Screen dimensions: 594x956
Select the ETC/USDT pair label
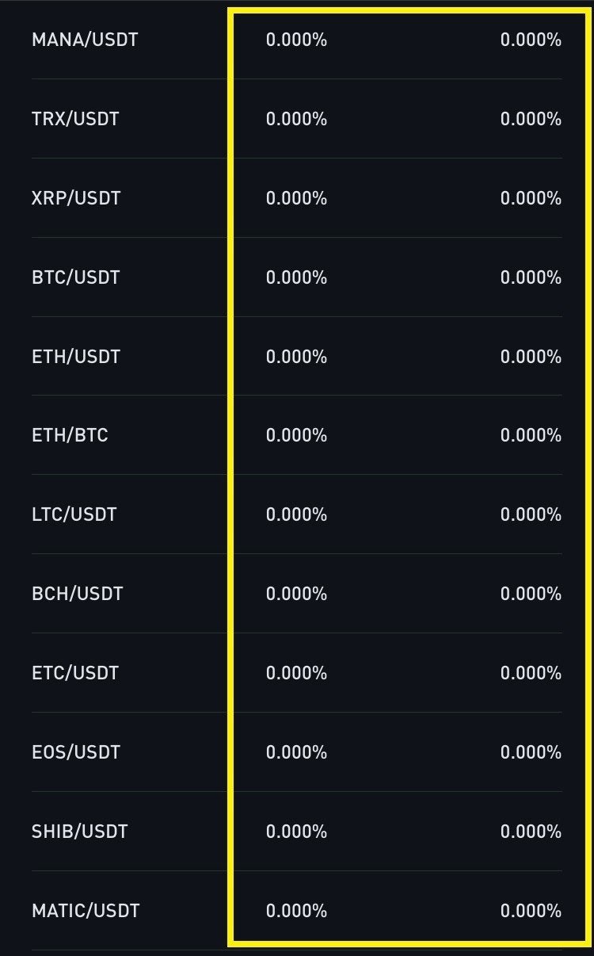pyautogui.click(x=75, y=673)
